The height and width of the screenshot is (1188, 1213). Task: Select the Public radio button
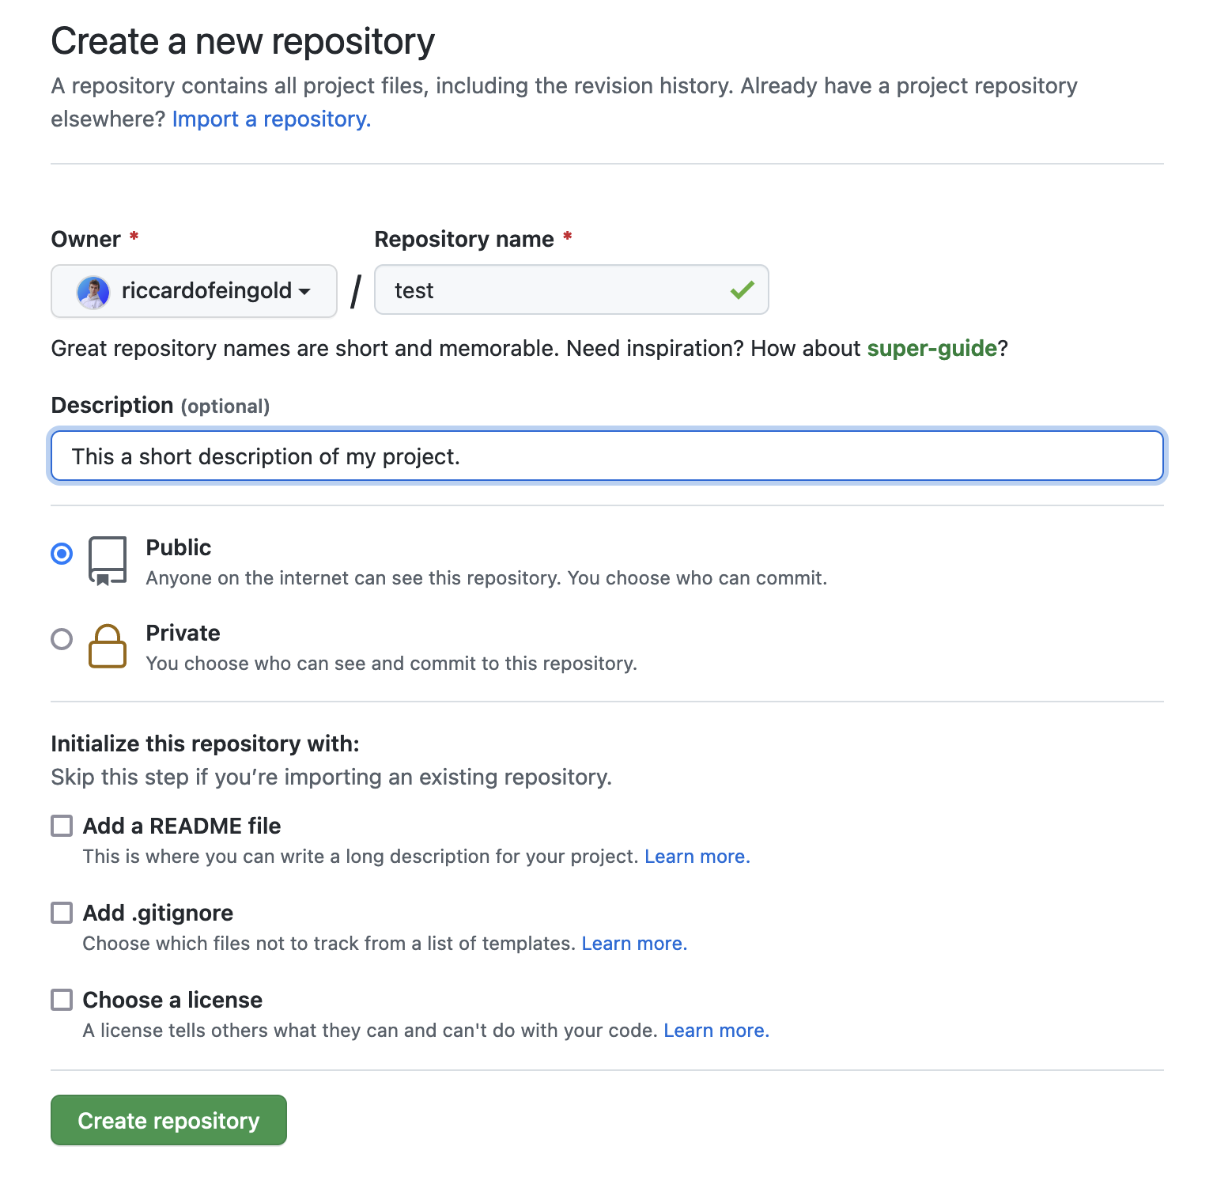tap(62, 553)
